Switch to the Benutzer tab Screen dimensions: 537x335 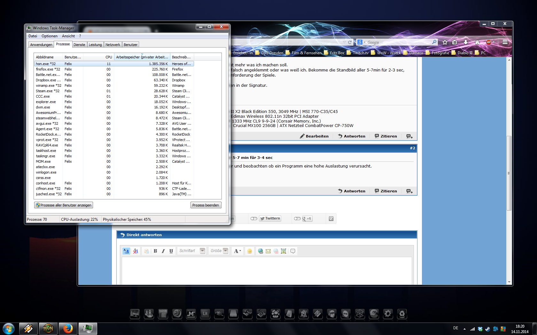[x=130, y=45]
